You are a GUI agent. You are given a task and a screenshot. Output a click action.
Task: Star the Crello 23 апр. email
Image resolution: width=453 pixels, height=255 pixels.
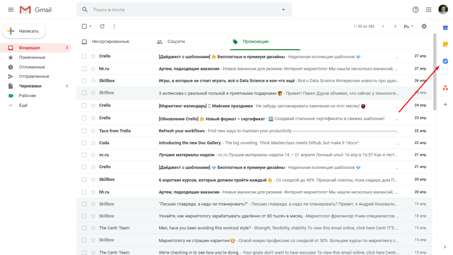[93, 118]
